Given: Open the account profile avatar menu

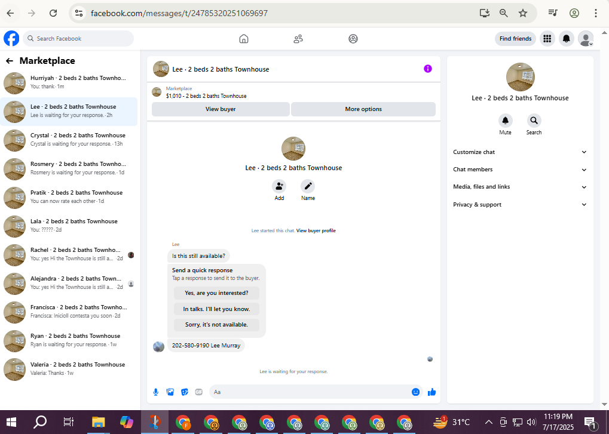Looking at the screenshot, I should click(x=586, y=38).
